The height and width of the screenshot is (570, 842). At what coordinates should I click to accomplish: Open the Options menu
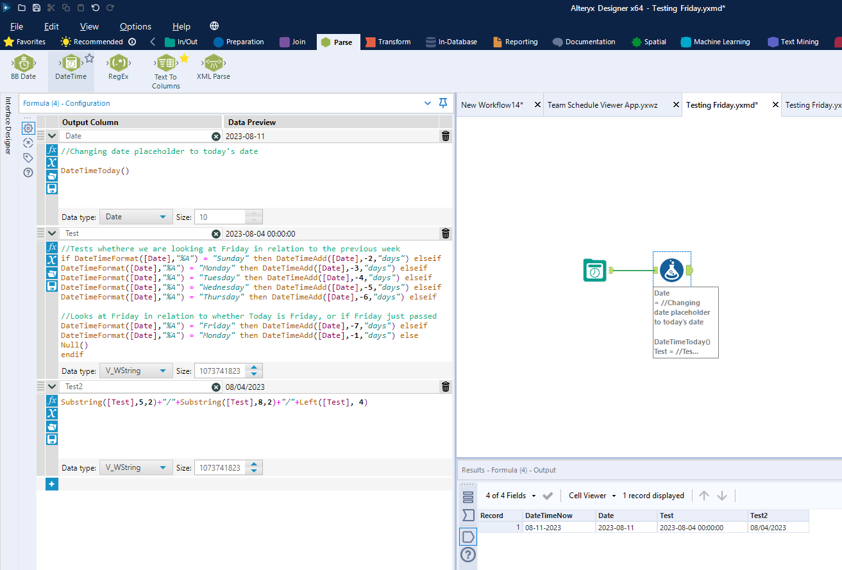[x=135, y=26]
